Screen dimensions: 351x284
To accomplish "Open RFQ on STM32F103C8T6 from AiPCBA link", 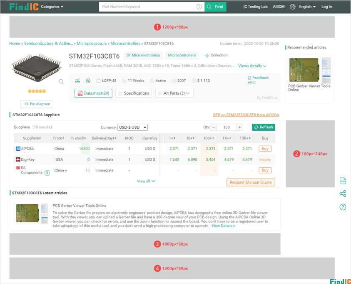I will click(x=246, y=115).
